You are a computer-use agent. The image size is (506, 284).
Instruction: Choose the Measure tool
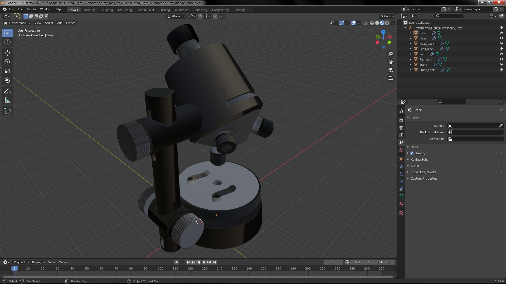pos(7,100)
